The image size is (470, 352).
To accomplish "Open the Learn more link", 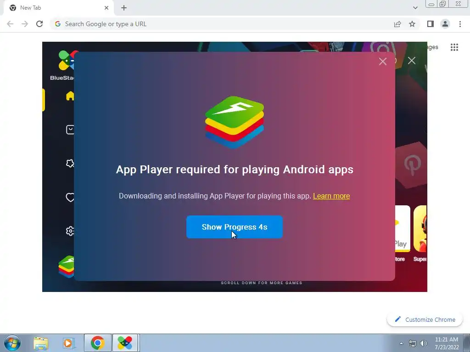I will point(331,196).
